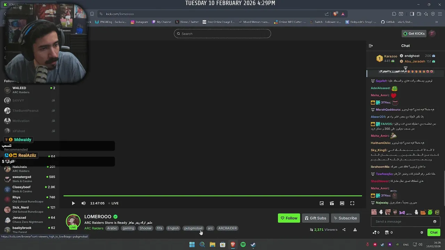Image resolution: width=445 pixels, height=250 pixels.
Task: Jump to the LIVE position
Action: [x=113, y=203]
